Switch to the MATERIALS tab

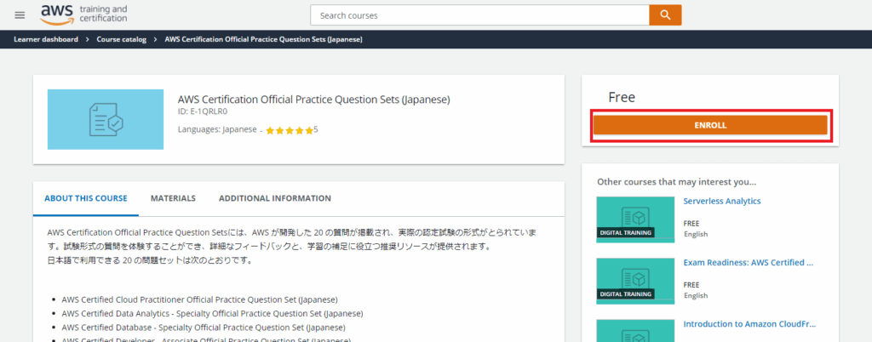tap(173, 198)
